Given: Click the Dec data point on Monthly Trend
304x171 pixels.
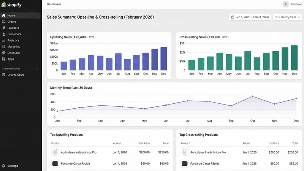Looking at the screenshot, I should point(296,99).
